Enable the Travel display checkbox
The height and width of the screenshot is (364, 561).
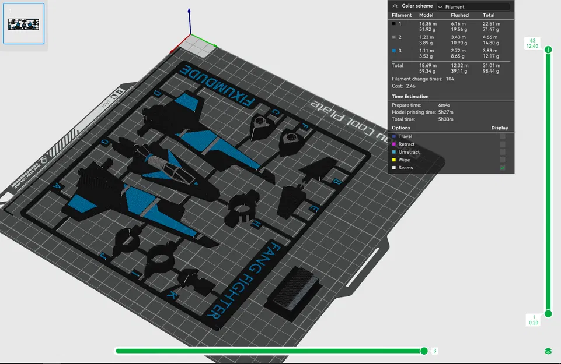point(502,136)
